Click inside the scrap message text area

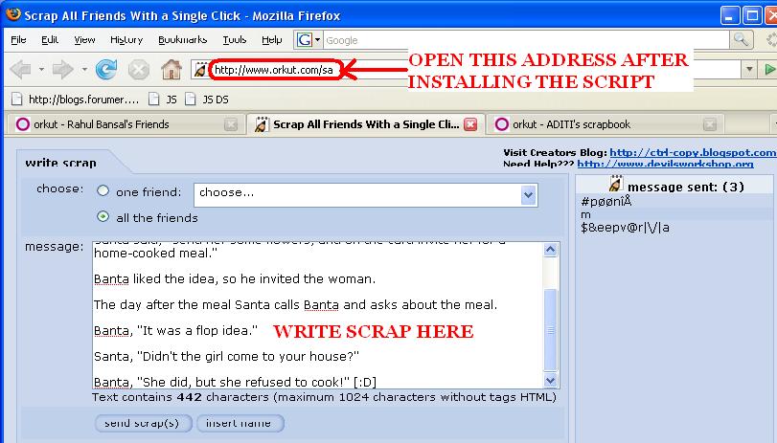click(x=317, y=315)
